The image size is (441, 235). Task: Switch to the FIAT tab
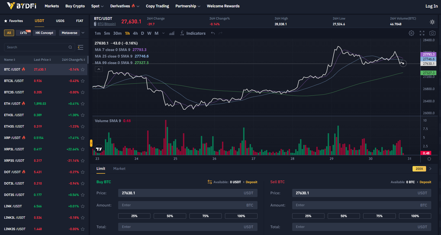tap(80, 21)
